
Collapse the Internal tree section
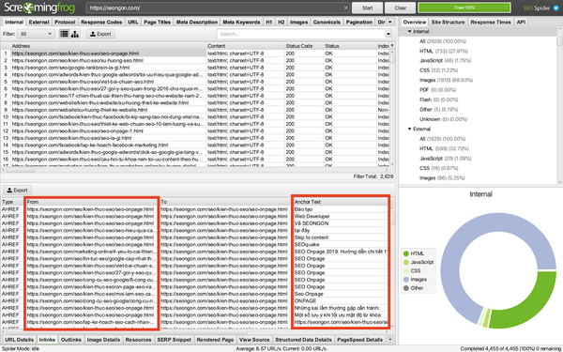(410, 32)
